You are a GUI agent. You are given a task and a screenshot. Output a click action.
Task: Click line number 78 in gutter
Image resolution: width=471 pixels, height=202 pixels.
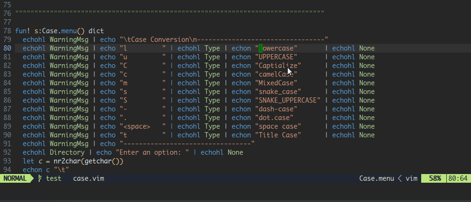[7, 40]
